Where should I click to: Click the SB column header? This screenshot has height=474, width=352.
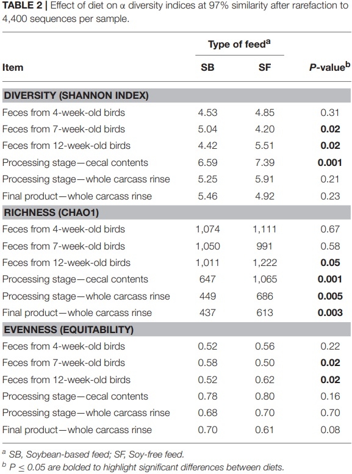(x=207, y=67)
